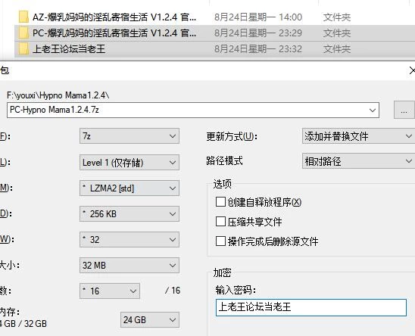Open the 7z archive format dropdown
The width and height of the screenshot is (415, 336).
coord(129,136)
